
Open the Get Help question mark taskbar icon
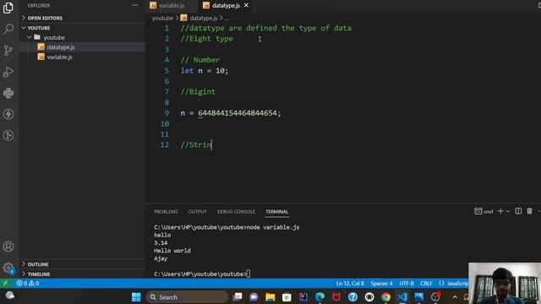coord(352,297)
